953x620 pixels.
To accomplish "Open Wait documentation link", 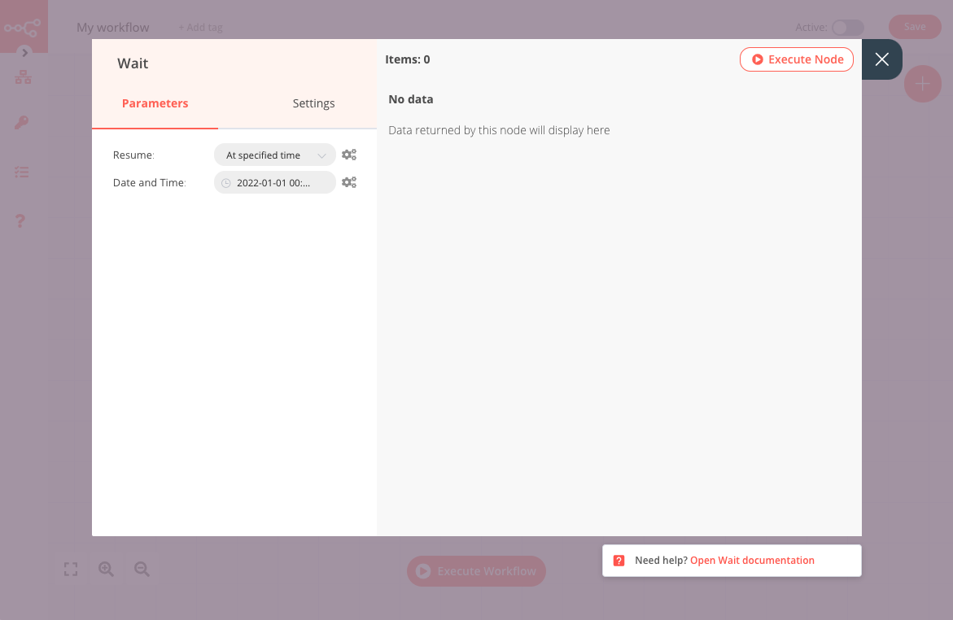I will 752,561.
